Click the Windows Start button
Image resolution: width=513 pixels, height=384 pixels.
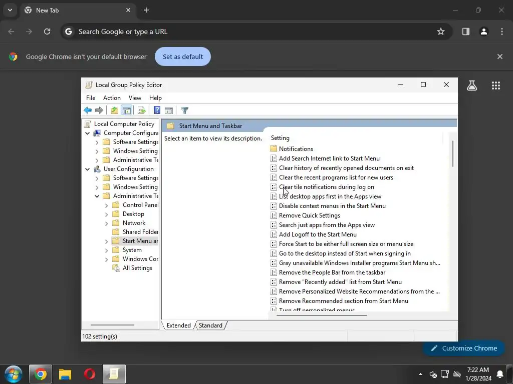click(13, 374)
